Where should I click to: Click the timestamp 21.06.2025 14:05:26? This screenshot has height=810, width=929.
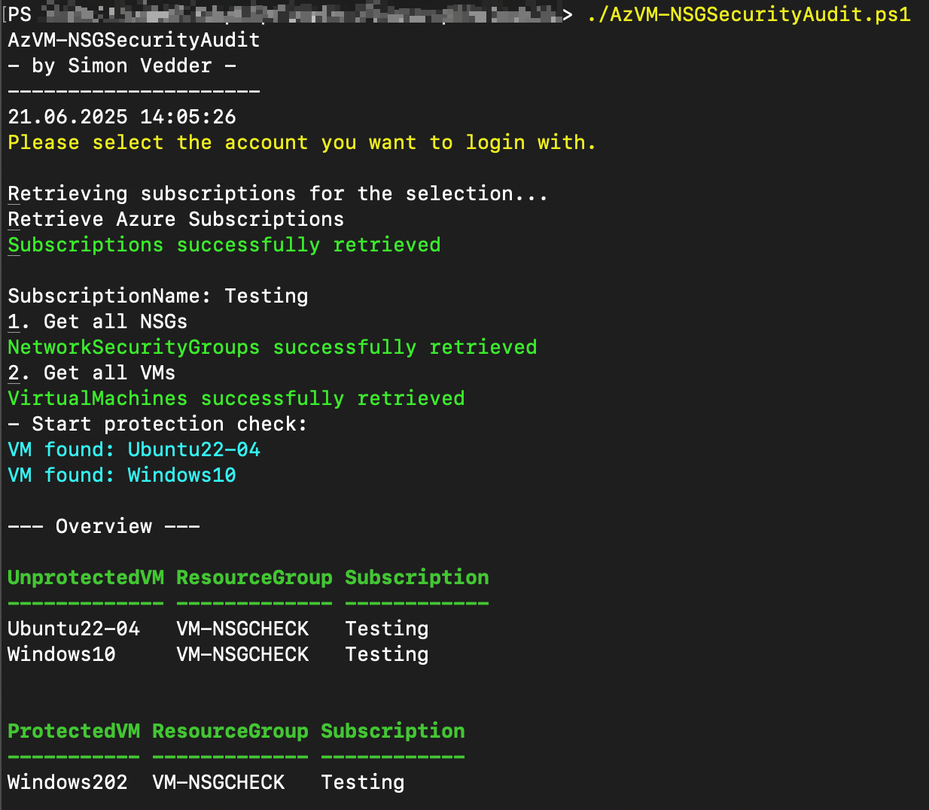[122, 117]
